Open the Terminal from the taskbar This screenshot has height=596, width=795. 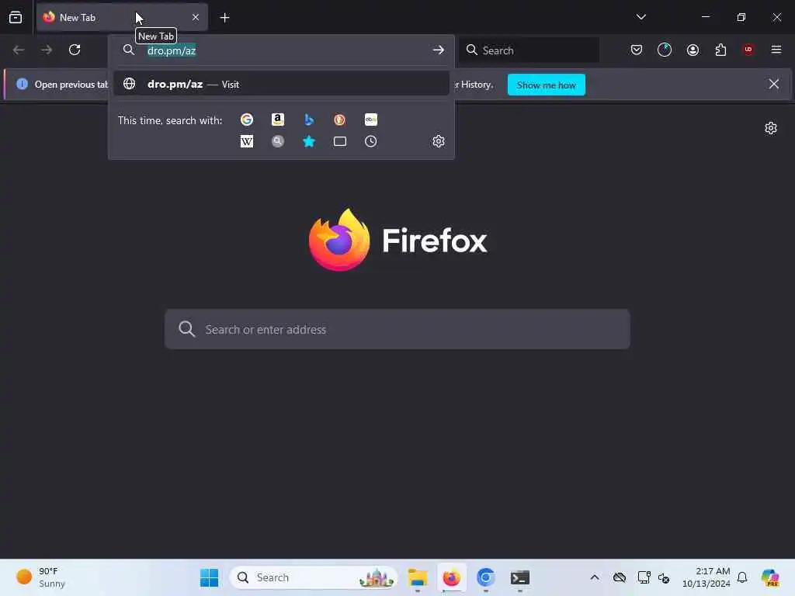tap(519, 577)
